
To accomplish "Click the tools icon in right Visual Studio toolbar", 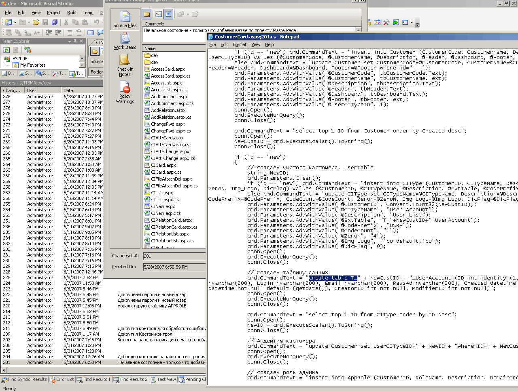I will click(x=386, y=23).
